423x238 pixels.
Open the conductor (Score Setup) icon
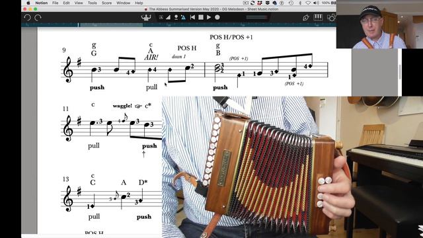(146, 18)
